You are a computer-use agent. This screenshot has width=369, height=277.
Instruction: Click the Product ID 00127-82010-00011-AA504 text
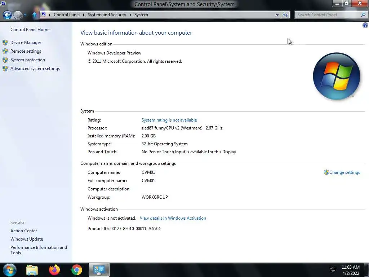pyautogui.click(x=124, y=228)
